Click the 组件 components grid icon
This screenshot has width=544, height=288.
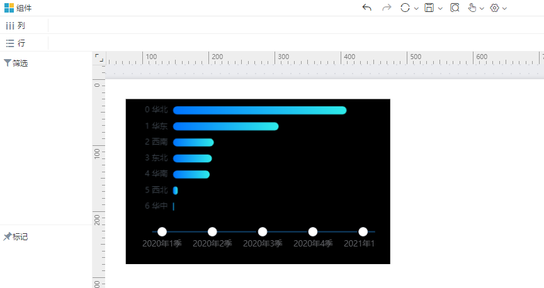pyautogui.click(x=9, y=8)
